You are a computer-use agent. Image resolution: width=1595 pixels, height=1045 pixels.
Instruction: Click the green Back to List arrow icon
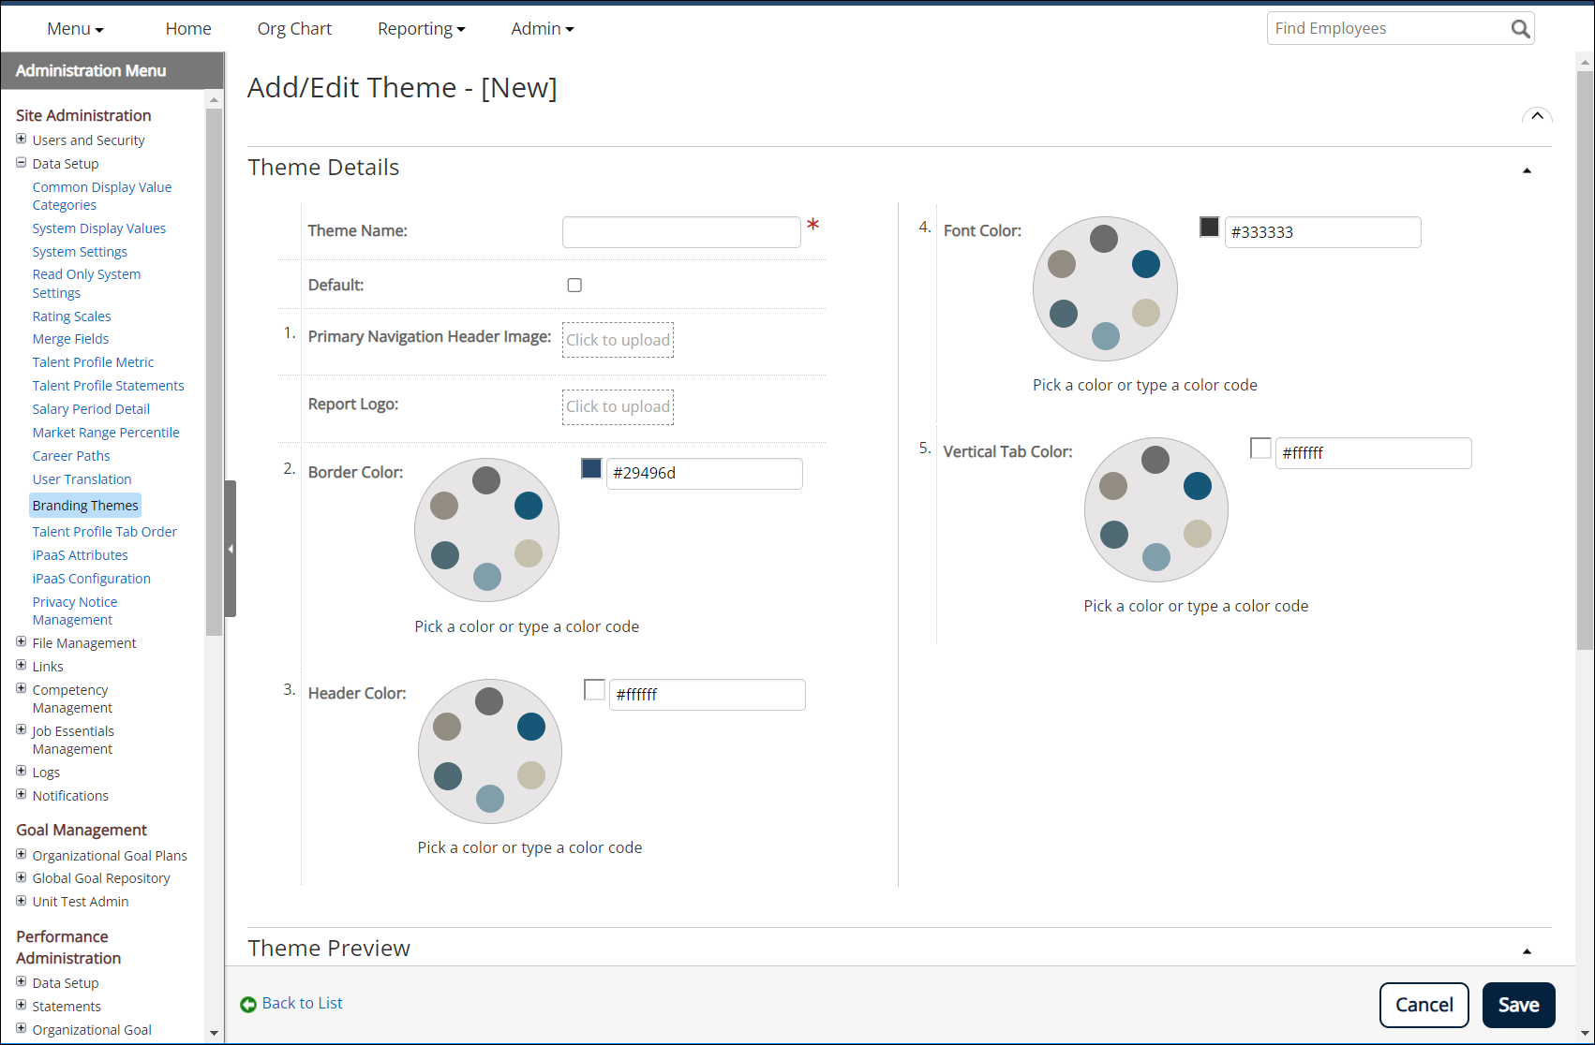249,1003
